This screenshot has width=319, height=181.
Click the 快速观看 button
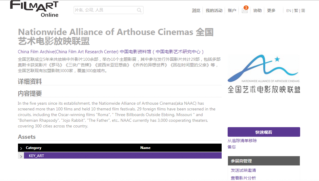pos(264,132)
